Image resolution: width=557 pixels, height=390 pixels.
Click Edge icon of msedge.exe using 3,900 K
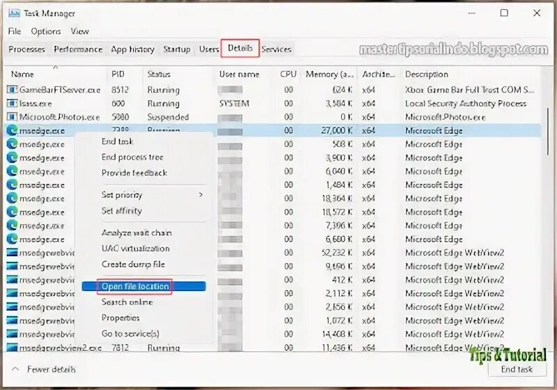click(x=12, y=157)
